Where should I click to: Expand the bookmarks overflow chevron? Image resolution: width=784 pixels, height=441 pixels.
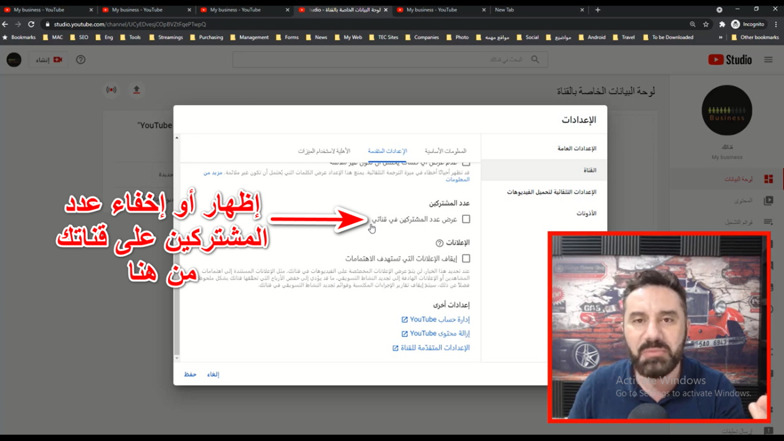click(720, 37)
